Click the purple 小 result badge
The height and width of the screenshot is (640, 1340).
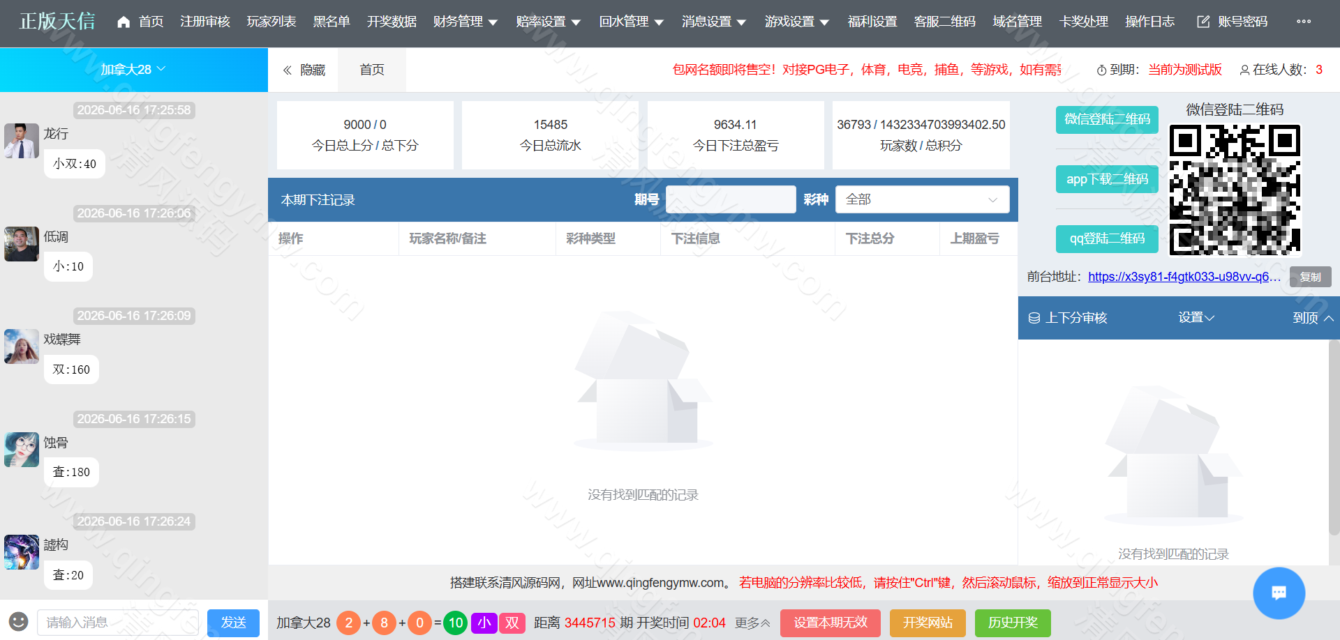point(484,623)
